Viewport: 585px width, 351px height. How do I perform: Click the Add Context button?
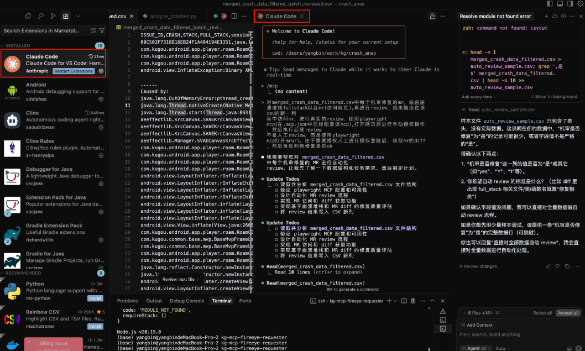point(477,325)
